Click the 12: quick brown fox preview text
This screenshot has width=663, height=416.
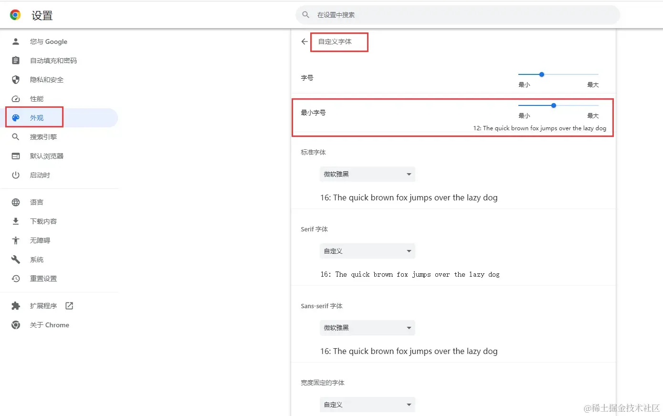(x=540, y=128)
